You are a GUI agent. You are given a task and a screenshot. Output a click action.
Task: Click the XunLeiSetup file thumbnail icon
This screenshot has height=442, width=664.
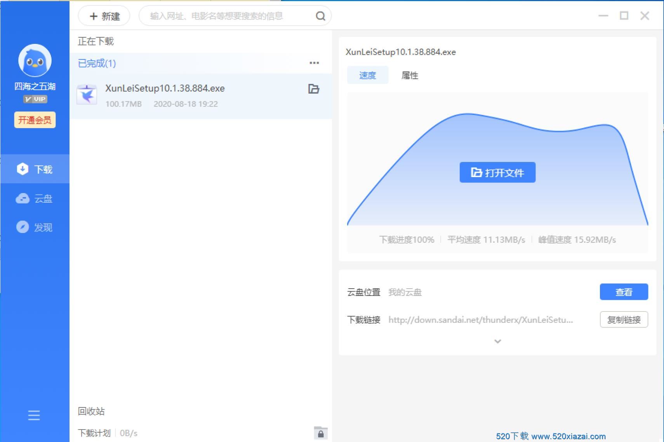87,95
